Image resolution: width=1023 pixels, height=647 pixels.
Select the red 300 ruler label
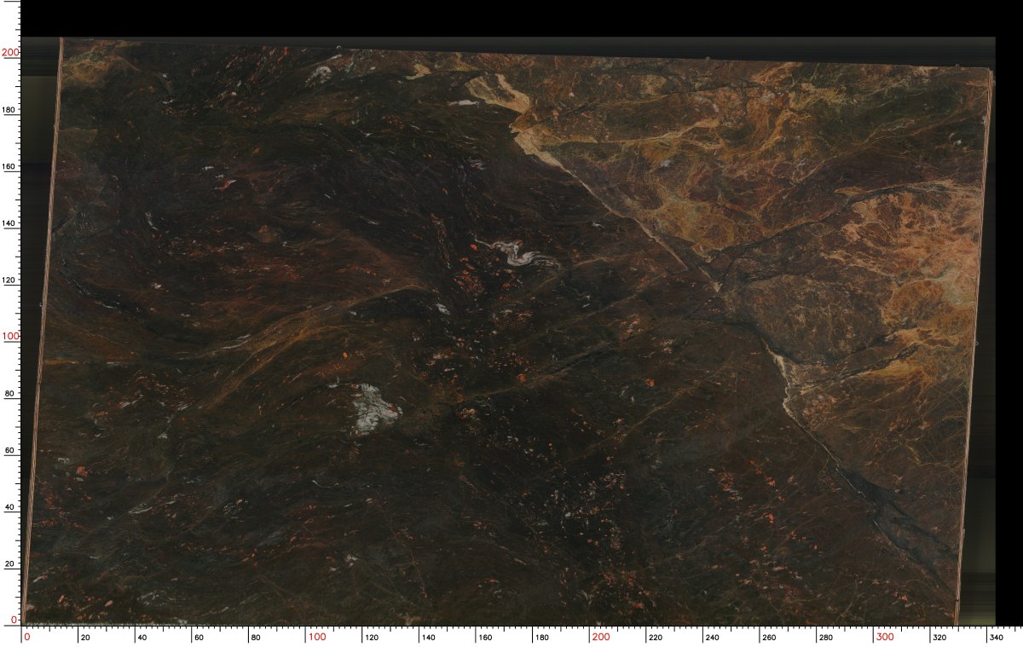pyautogui.click(x=887, y=637)
